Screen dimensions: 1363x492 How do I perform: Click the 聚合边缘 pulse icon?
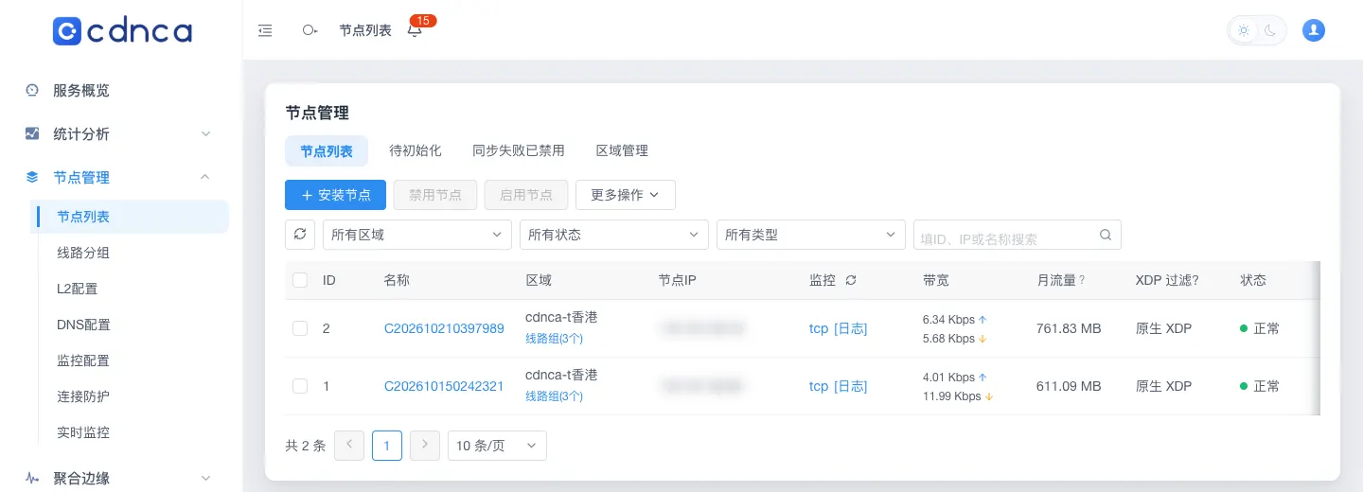click(x=32, y=478)
